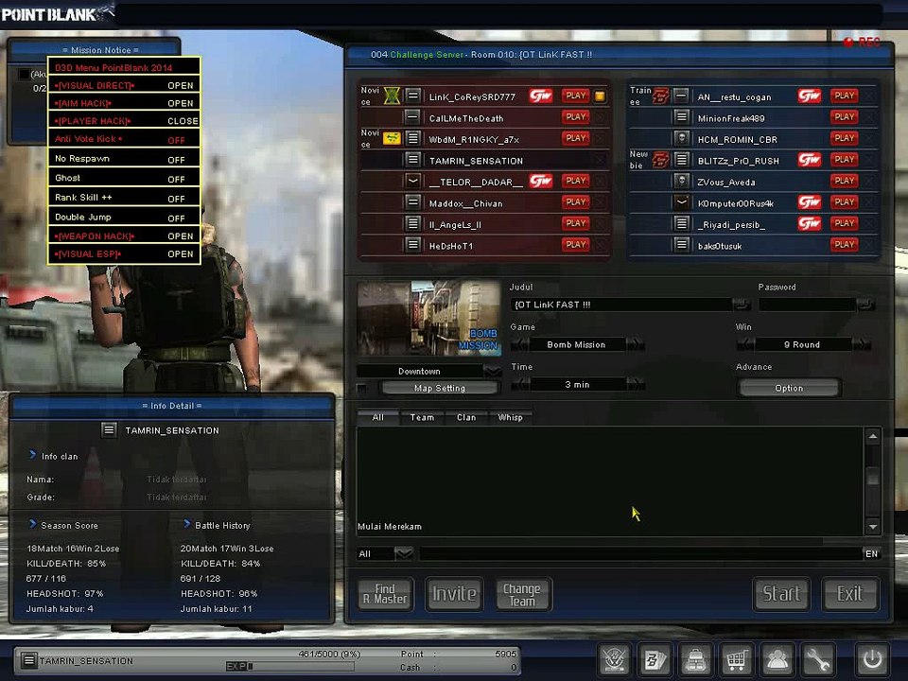Click the confirm icon beside the Judul field
This screenshot has width=908, height=681.
point(741,304)
